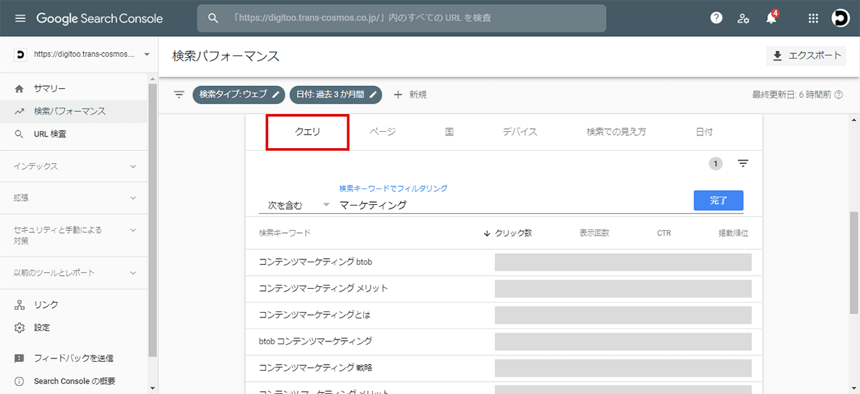This screenshot has width=860, height=394.
Task: Click the filter bar lines icon
Action: coord(179,94)
